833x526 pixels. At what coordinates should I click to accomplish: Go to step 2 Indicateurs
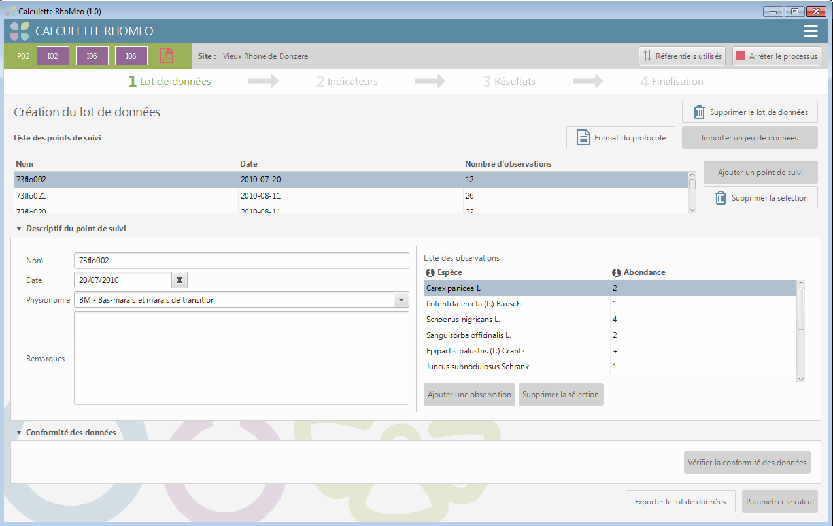coord(347,82)
